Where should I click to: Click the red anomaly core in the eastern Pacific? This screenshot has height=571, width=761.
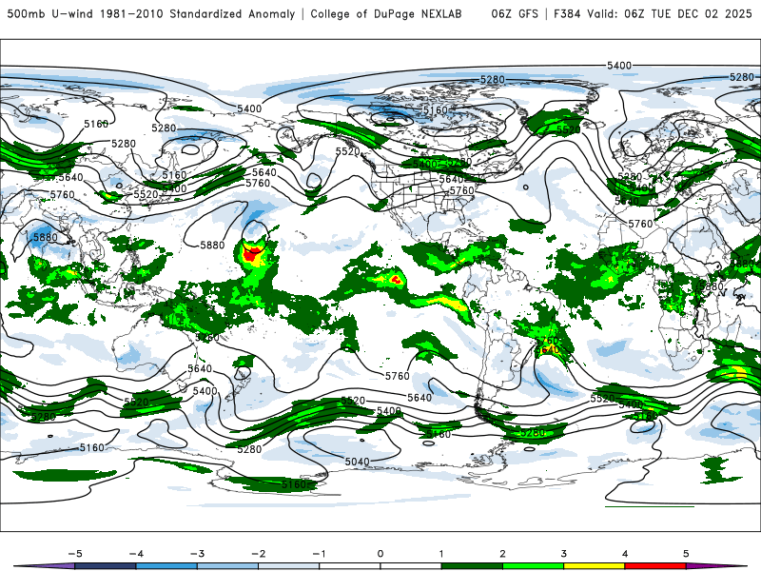397,279
